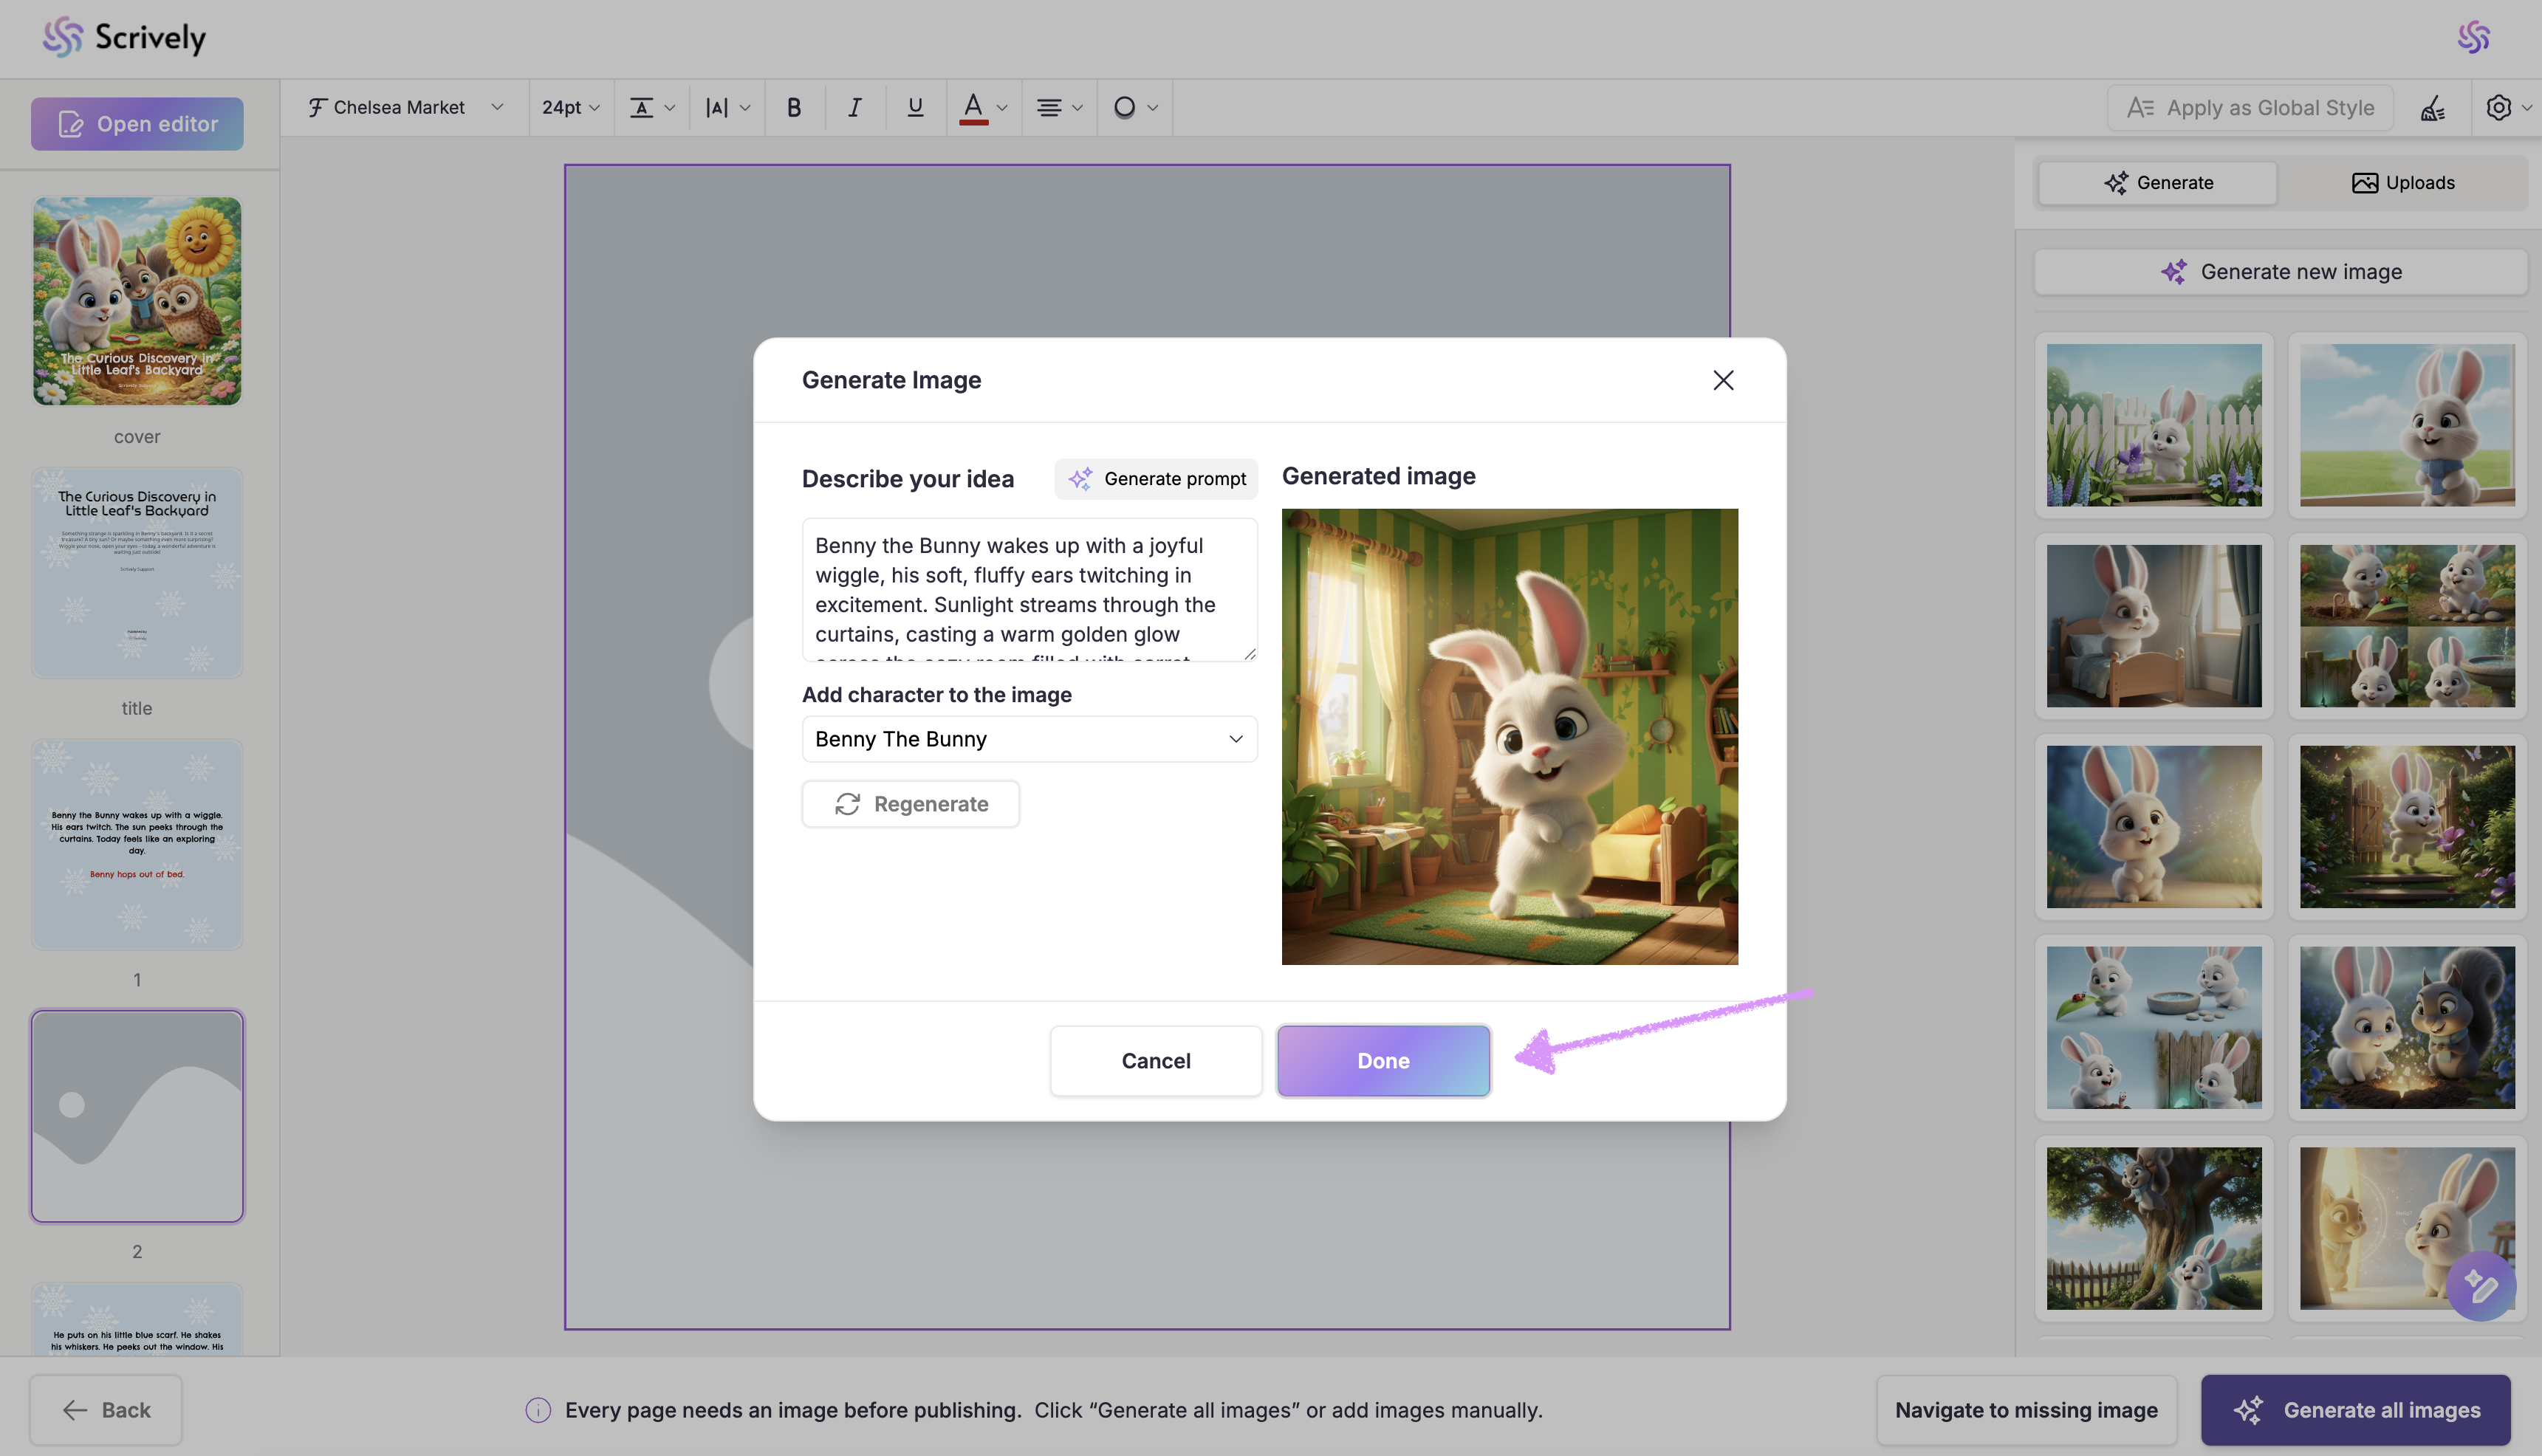
Task: Switch to the Uploads tab
Action: click(2403, 183)
